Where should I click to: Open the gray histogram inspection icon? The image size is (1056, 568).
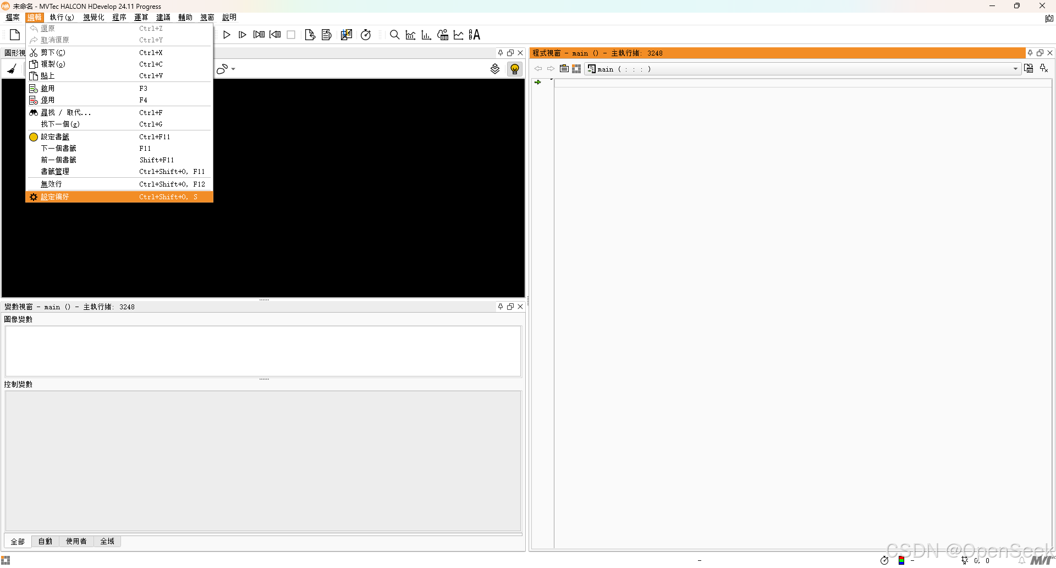click(x=410, y=35)
